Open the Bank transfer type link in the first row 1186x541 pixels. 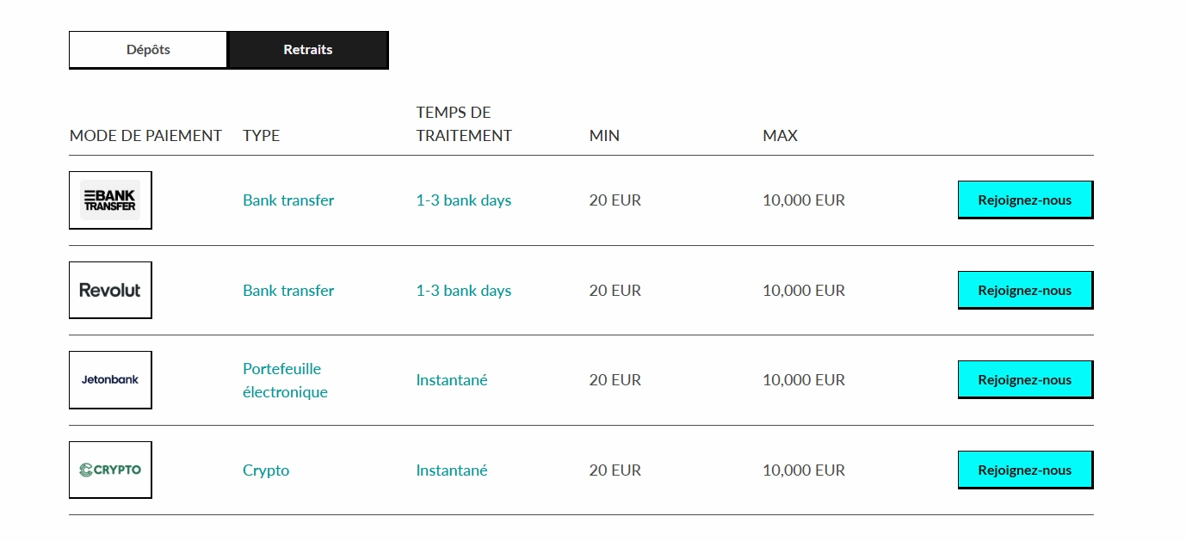click(288, 200)
